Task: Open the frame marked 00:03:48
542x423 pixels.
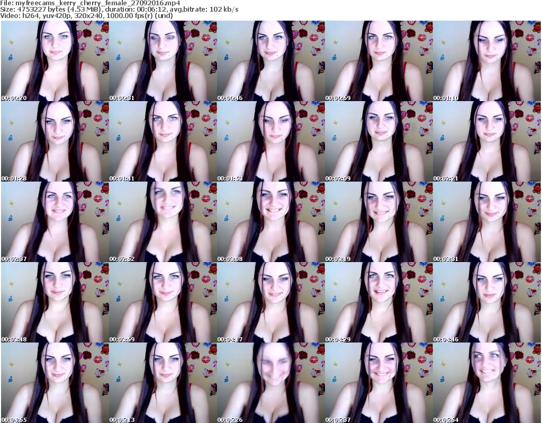Action: 55,302
